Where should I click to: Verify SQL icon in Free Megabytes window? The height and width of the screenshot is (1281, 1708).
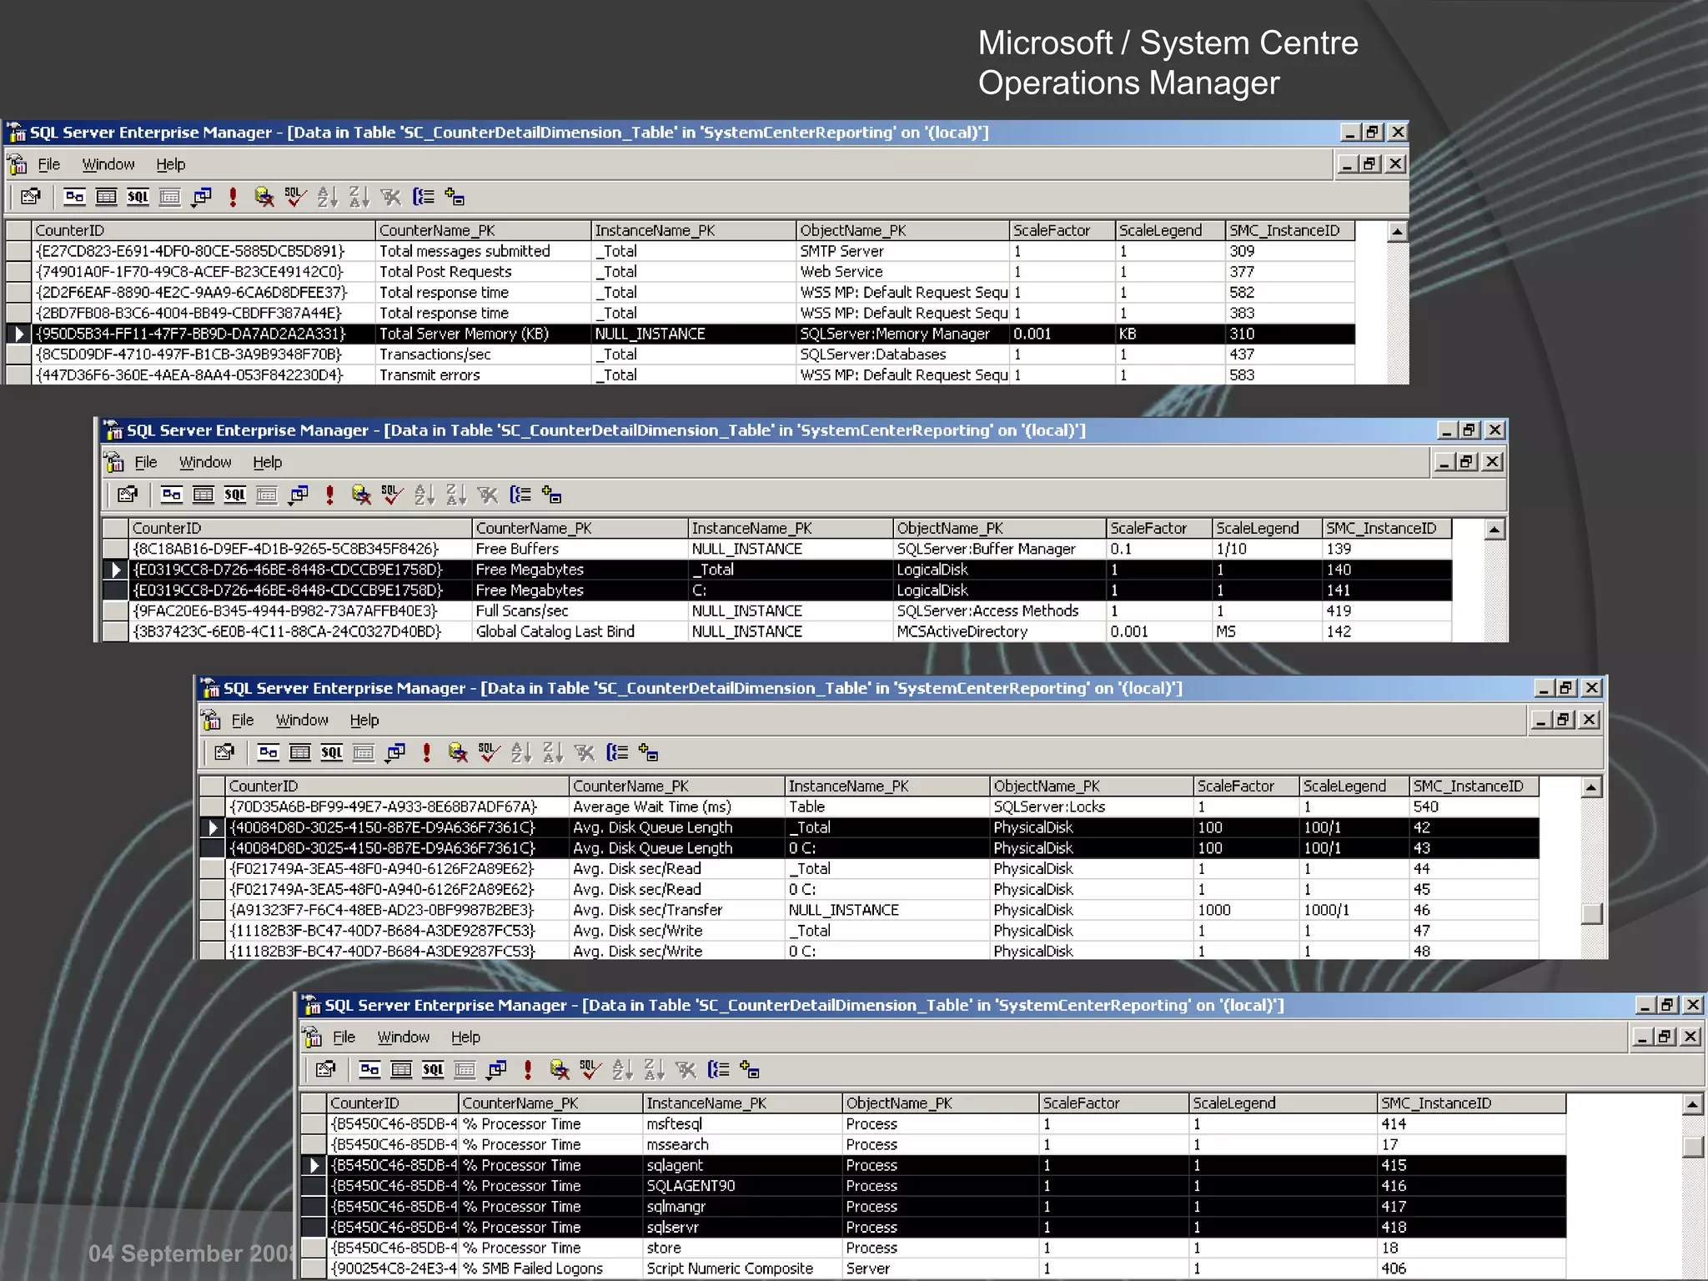(392, 495)
